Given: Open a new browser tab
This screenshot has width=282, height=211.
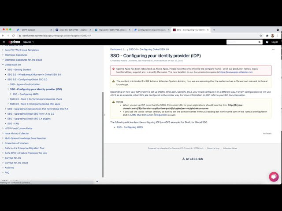Looking at the screenshot, I should (x=214, y=30).
